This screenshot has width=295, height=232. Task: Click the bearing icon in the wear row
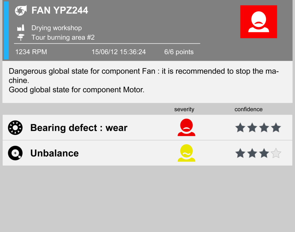(x=15, y=128)
